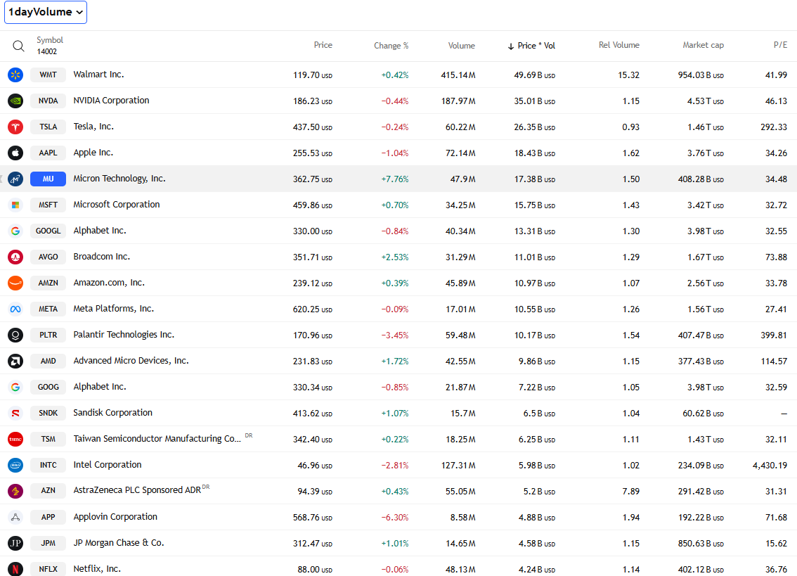This screenshot has width=797, height=576.
Task: Click Applovin's −6.30% change value
Action: [x=395, y=518]
